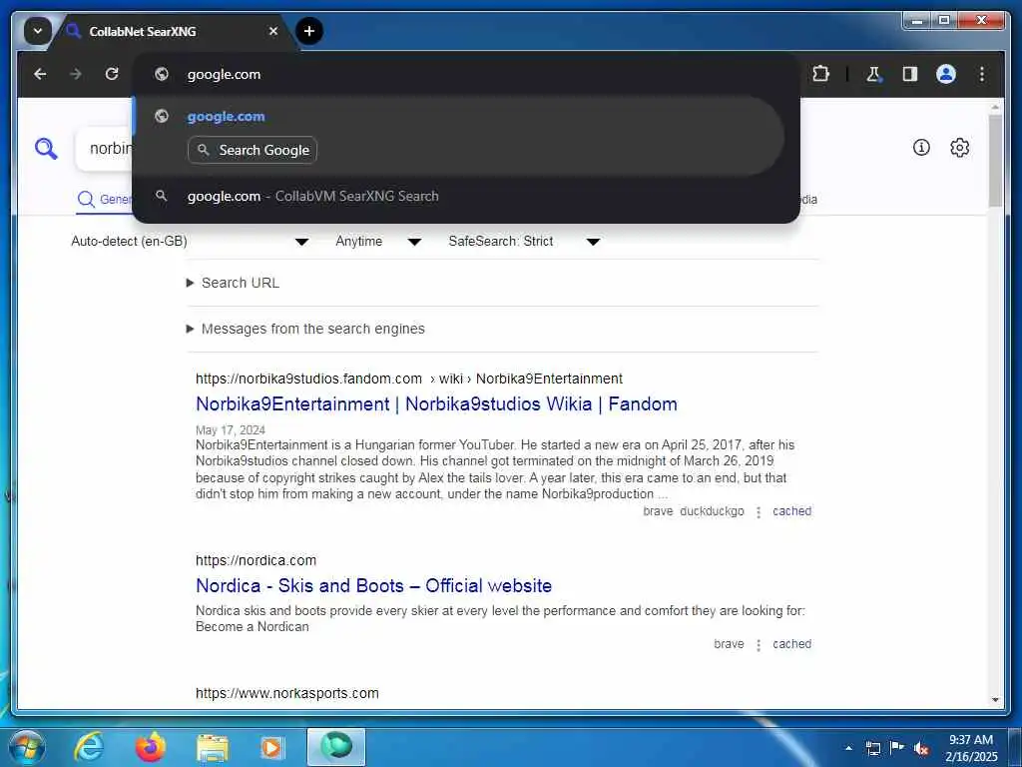Open more options dots for Norbika9Entertainment result

click(x=759, y=512)
